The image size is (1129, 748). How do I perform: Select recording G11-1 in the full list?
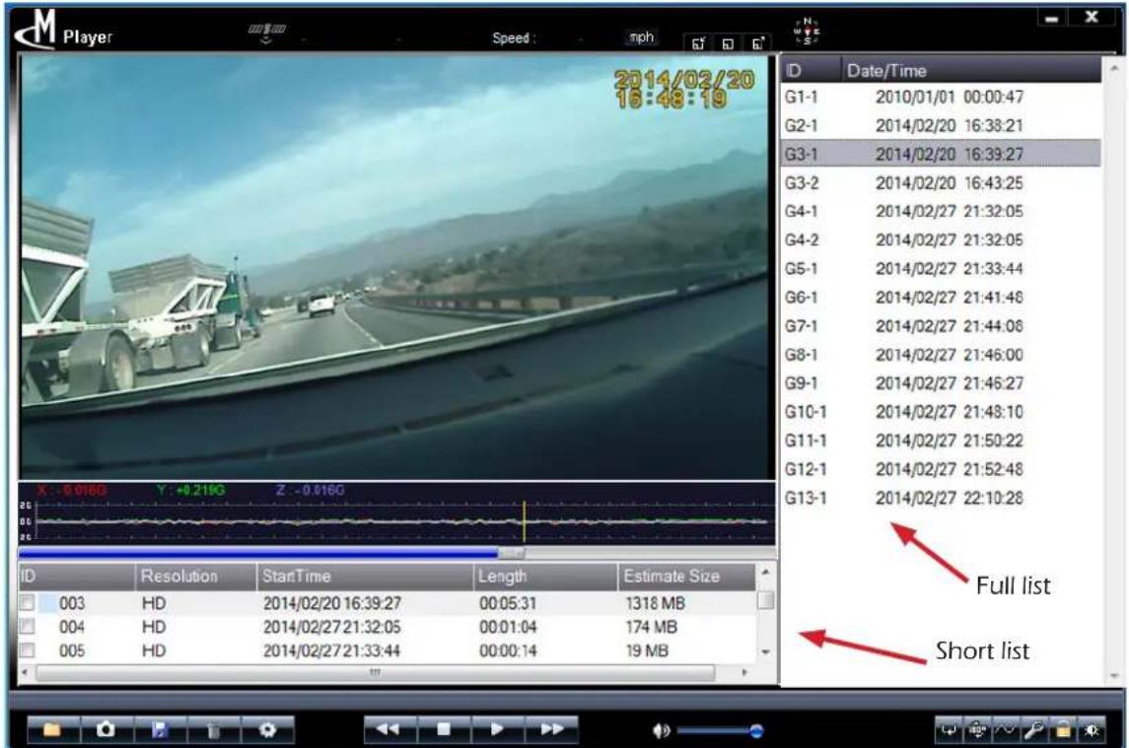tap(941, 441)
